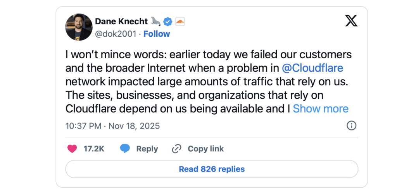This screenshot has width=397, height=195.
Task: Click the 17.2K likes count
Action: click(94, 149)
